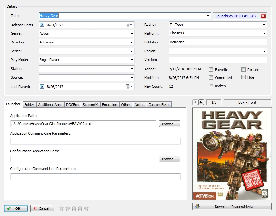
Task: Click the Application Path text field
Action: (x=83, y=124)
